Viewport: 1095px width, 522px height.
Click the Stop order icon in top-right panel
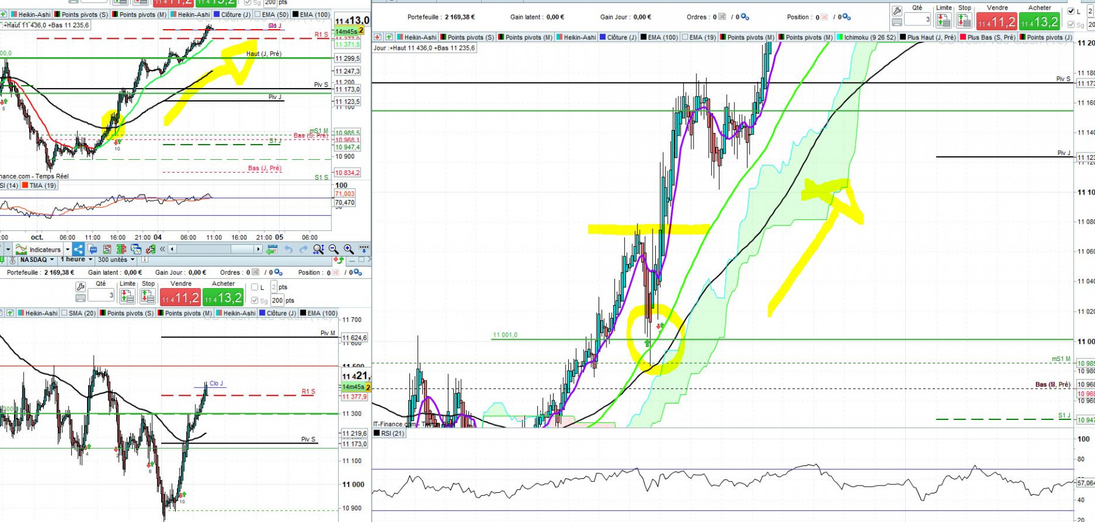click(964, 21)
